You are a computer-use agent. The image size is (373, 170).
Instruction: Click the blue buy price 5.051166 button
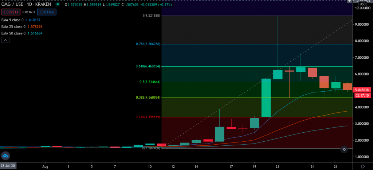pos(46,11)
